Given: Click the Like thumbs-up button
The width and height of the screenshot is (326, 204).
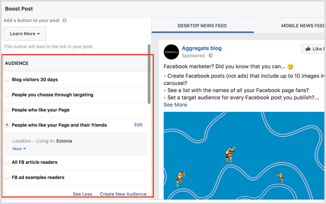Looking at the screenshot, I should pyautogui.click(x=314, y=49).
